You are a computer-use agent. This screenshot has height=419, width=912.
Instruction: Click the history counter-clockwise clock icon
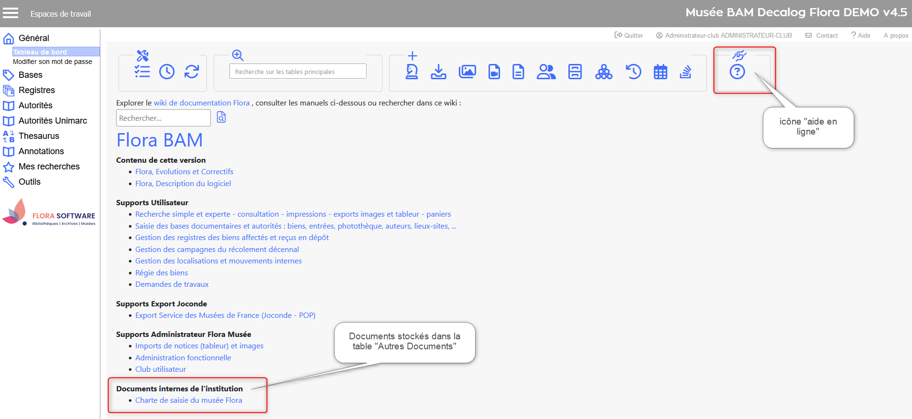click(x=633, y=72)
